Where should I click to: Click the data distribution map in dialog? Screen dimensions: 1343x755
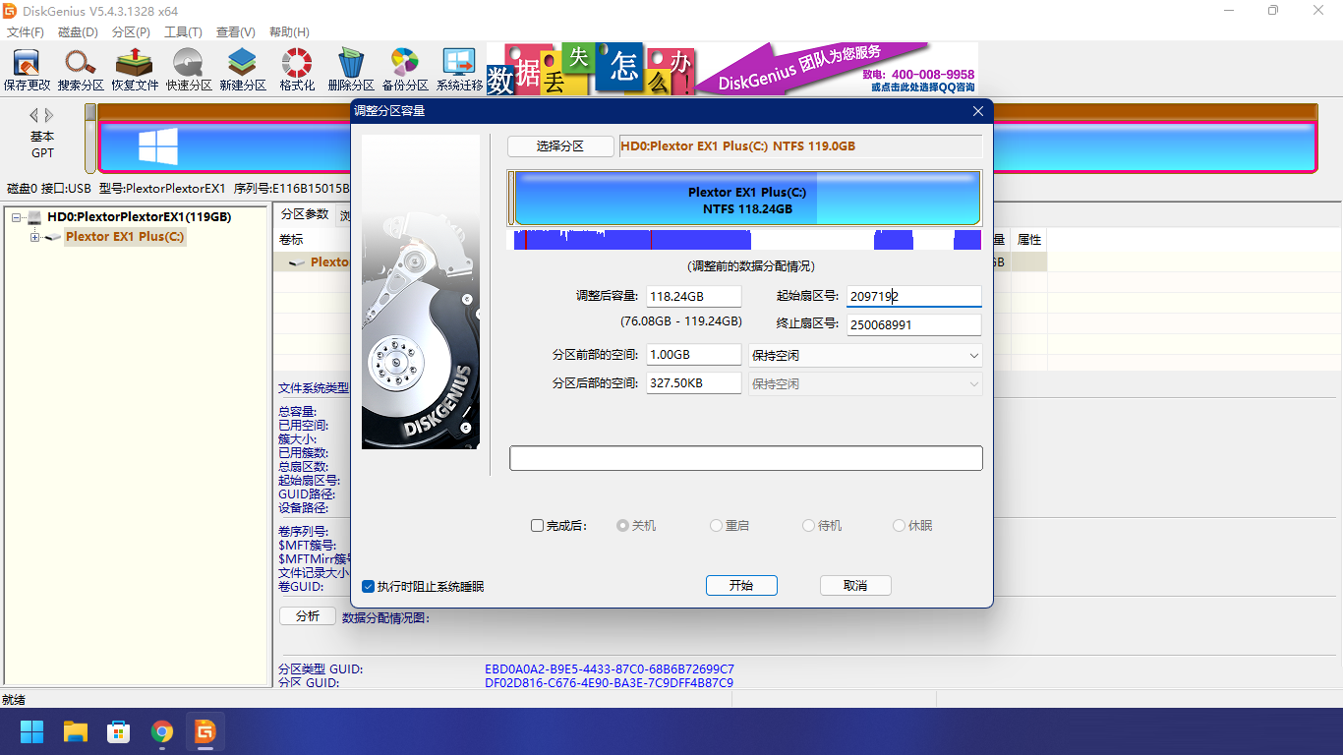(744, 240)
